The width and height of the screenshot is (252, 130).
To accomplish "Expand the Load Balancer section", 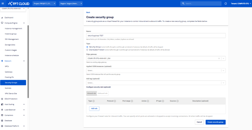I will (x=24, y=110).
